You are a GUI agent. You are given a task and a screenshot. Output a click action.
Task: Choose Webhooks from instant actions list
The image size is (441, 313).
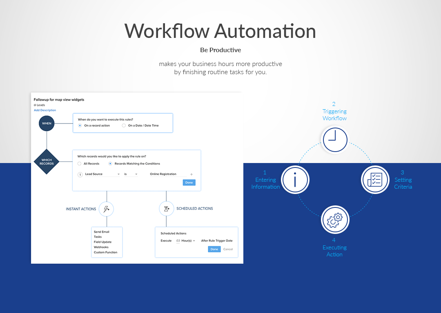[x=101, y=247]
